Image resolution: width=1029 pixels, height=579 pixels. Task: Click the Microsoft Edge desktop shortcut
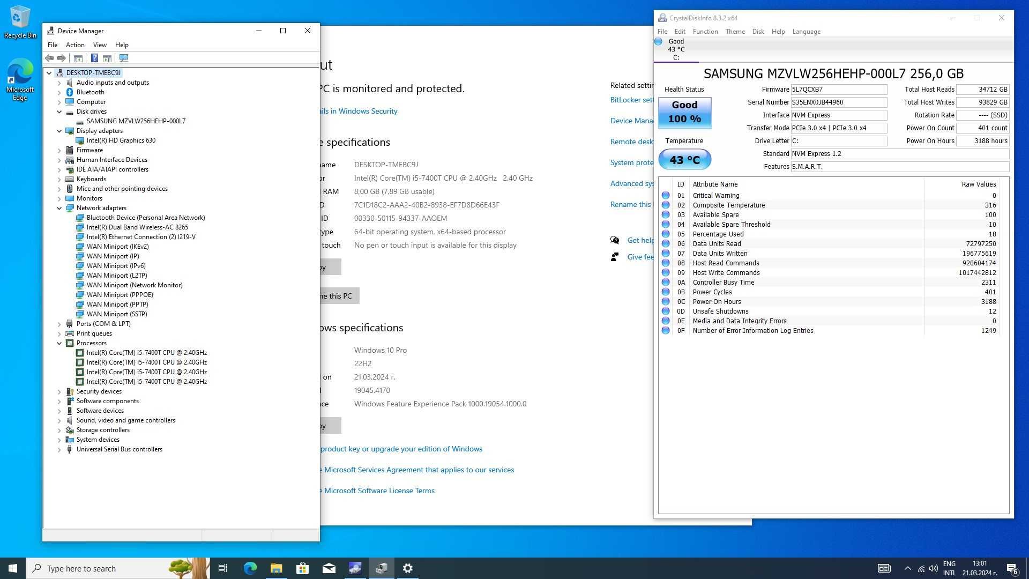(20, 79)
